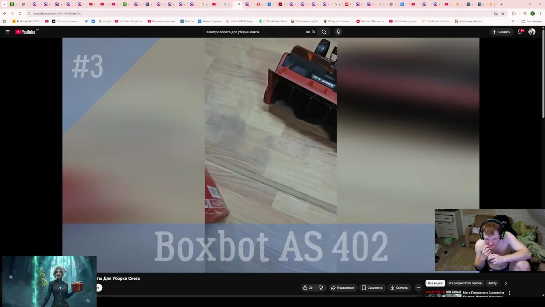
Task: Open the YouTube account avatar menu
Action: (x=532, y=32)
